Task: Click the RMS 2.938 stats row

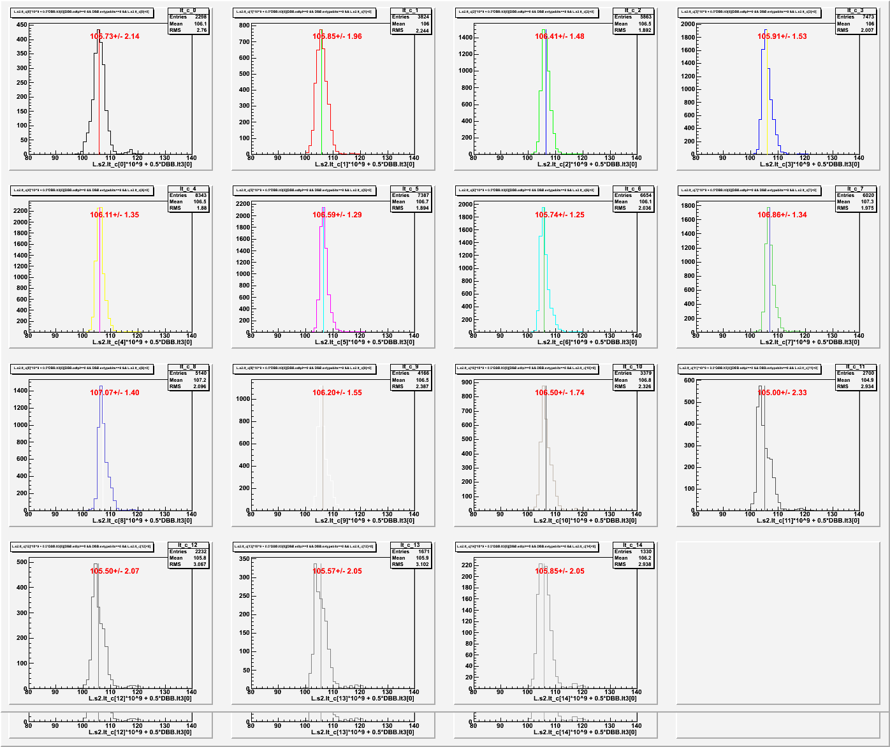Action: tap(633, 564)
